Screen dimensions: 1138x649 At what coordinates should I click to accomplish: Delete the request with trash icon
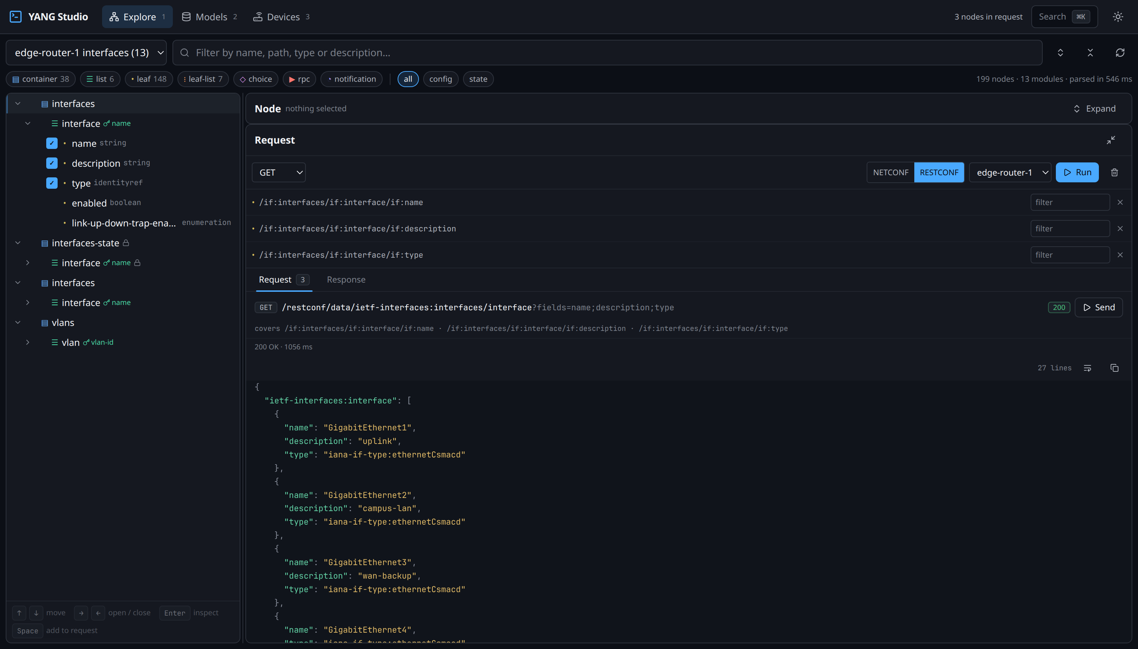pos(1115,172)
